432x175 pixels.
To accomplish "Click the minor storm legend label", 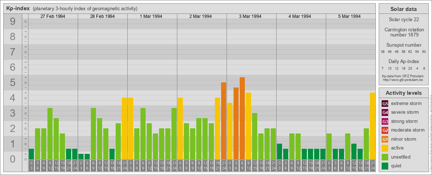I will click(x=404, y=139).
